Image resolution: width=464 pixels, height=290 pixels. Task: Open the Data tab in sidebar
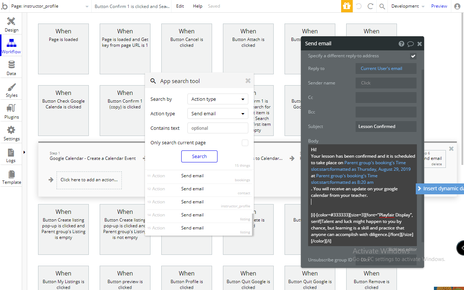click(x=11, y=68)
